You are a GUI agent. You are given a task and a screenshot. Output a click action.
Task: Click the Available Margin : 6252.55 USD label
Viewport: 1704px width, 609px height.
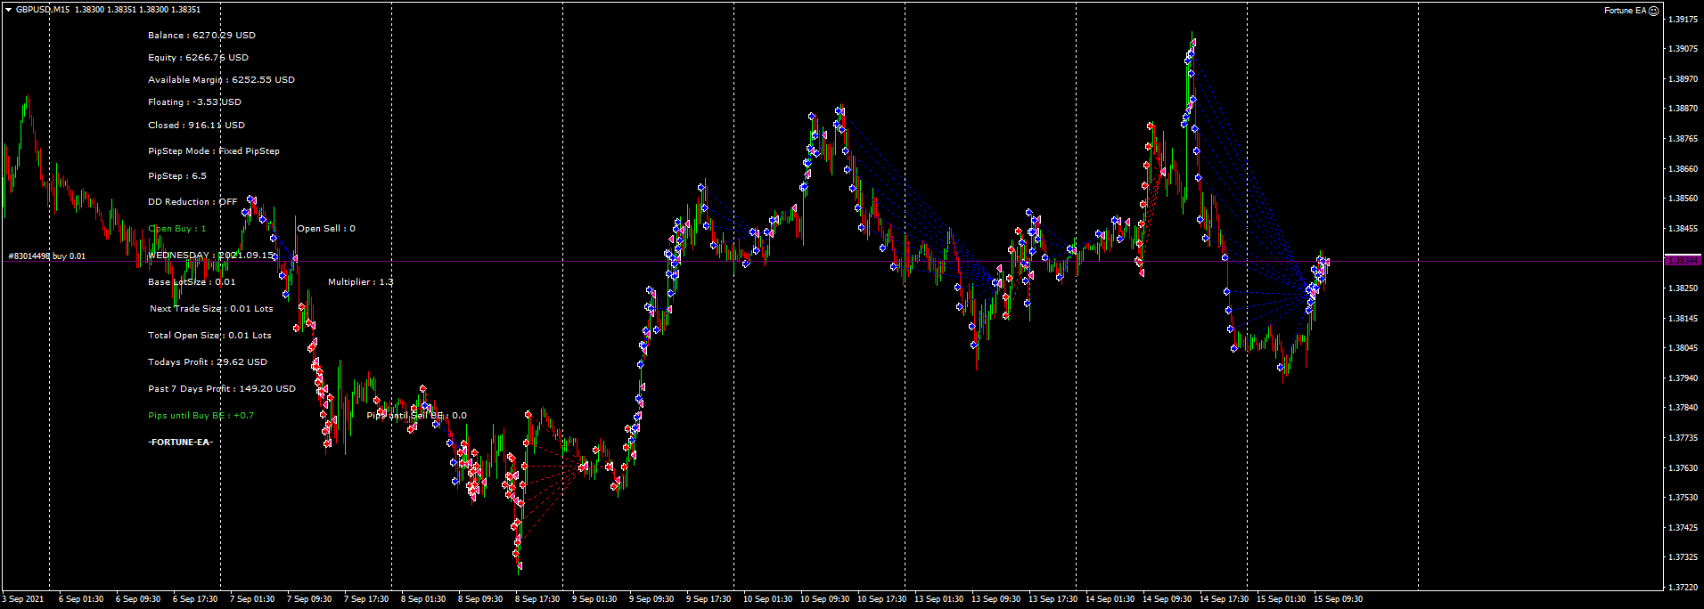tap(221, 80)
